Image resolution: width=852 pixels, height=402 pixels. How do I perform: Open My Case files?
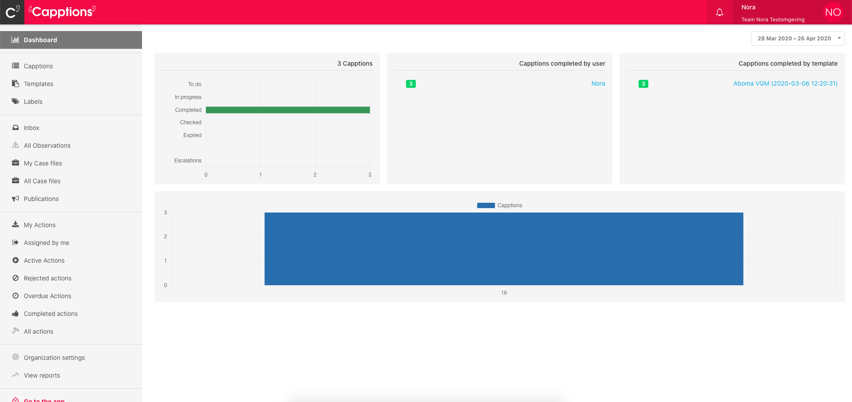pyautogui.click(x=71, y=163)
